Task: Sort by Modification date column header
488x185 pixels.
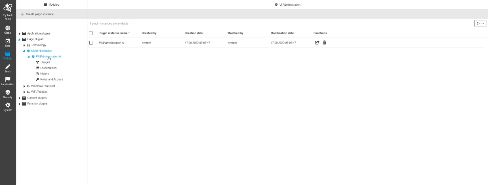Action: [x=282, y=33]
